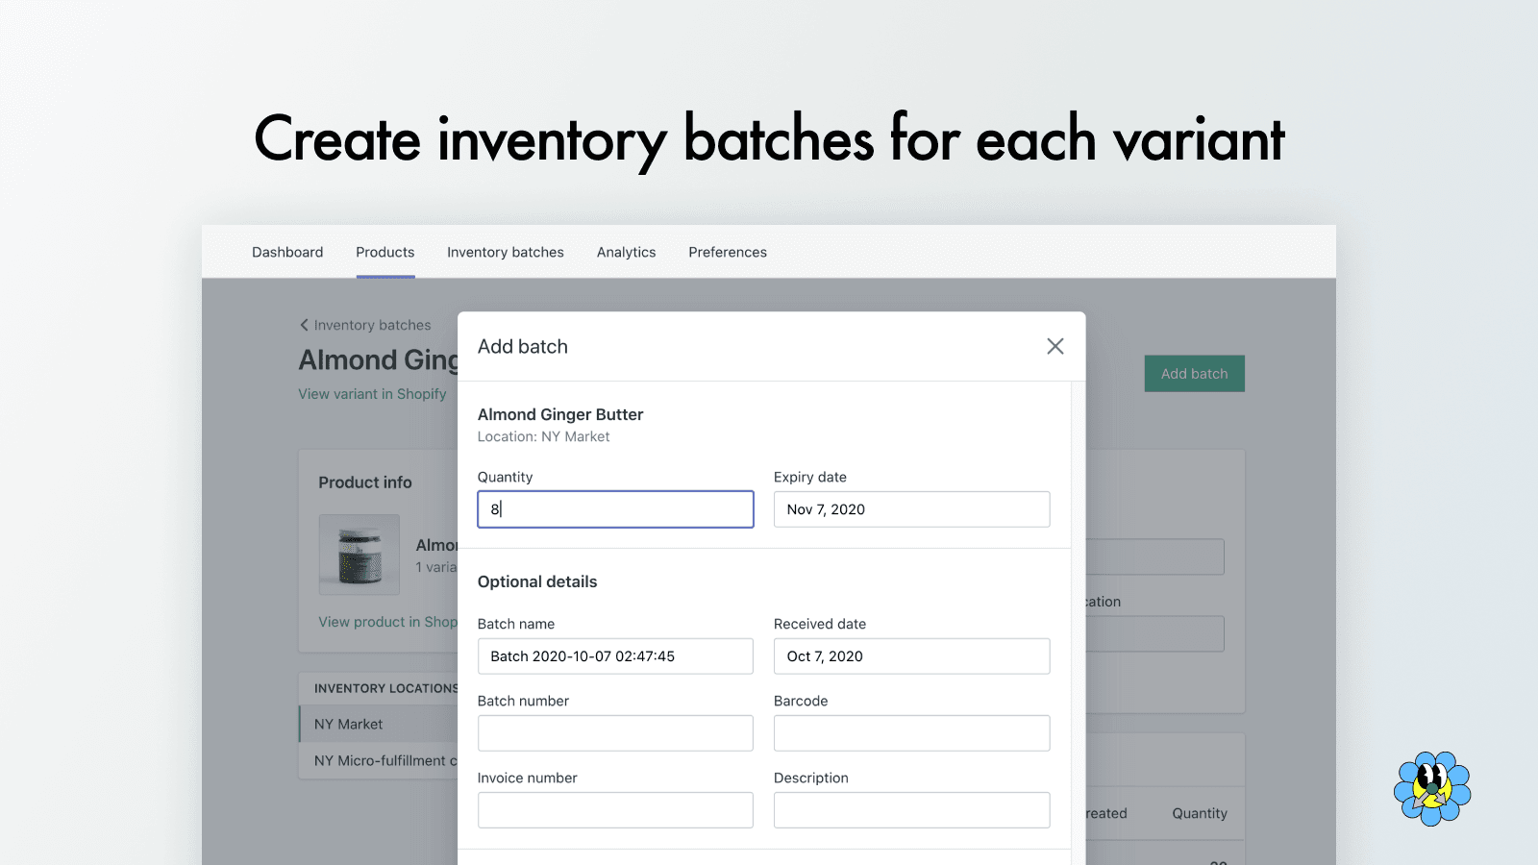Click the INVENTORY LOCATIONS header
1538x865 pixels.
pyautogui.click(x=385, y=688)
